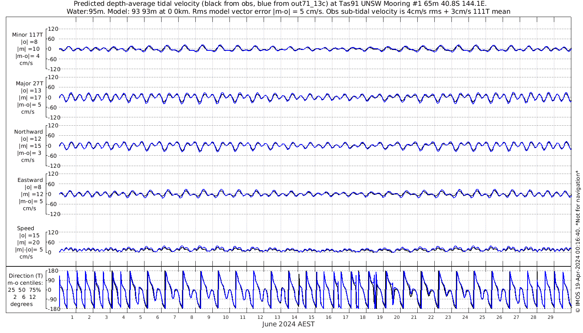
Task: Click the '|m-o|= 4' value in the Minor panel
Action: (28, 56)
